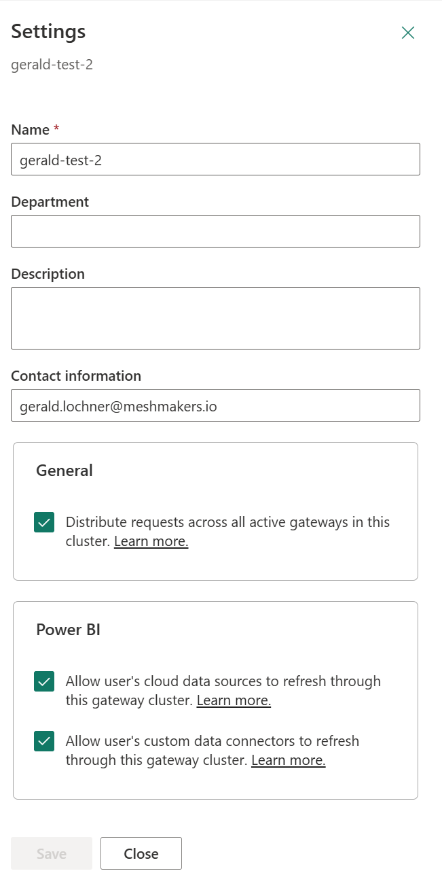
Task: Click into the Name input field
Action: (215, 159)
